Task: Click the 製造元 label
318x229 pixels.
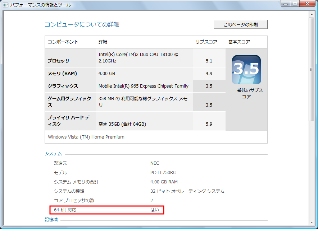Action: (x=60, y=163)
